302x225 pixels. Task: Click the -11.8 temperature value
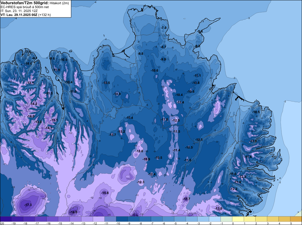tap(253, 141)
